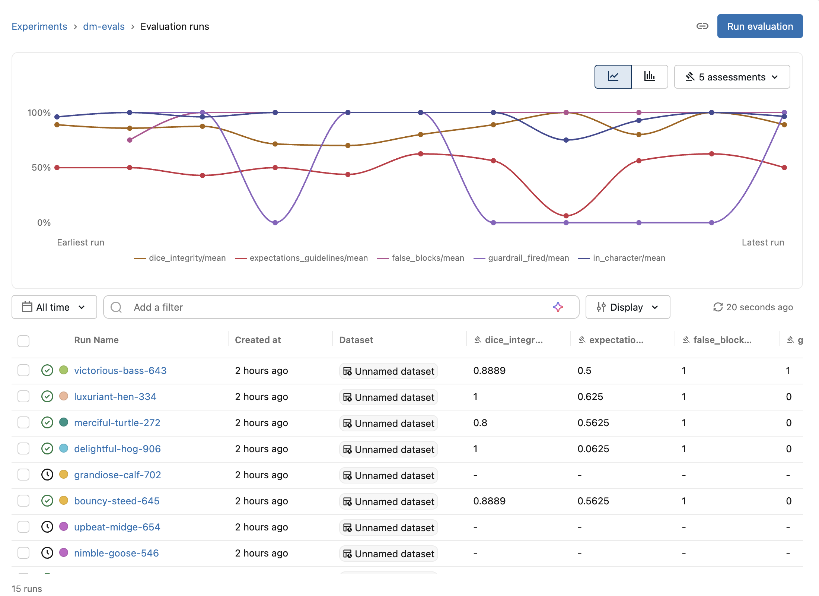Toggle in_character/mean legend entry
This screenshot has width=819, height=596.
coord(622,258)
